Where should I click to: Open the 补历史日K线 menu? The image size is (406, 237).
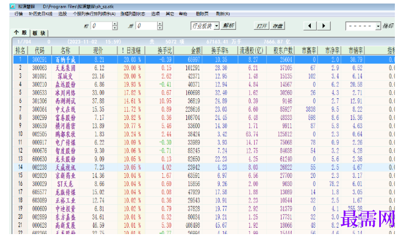[40, 13]
